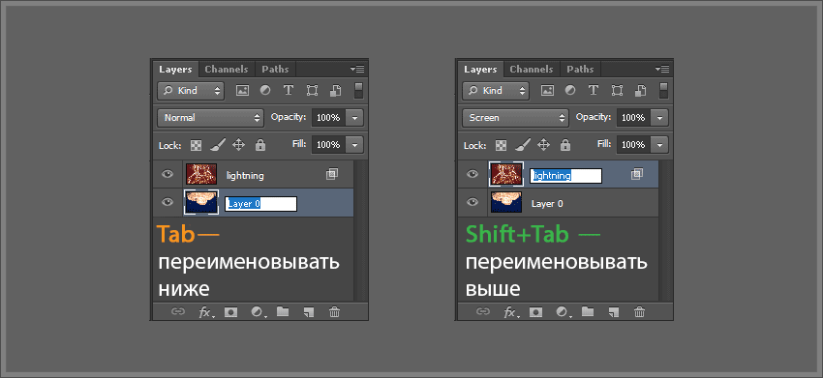Click type layer filter icon in left panel
This screenshot has width=823, height=378.
click(x=289, y=90)
